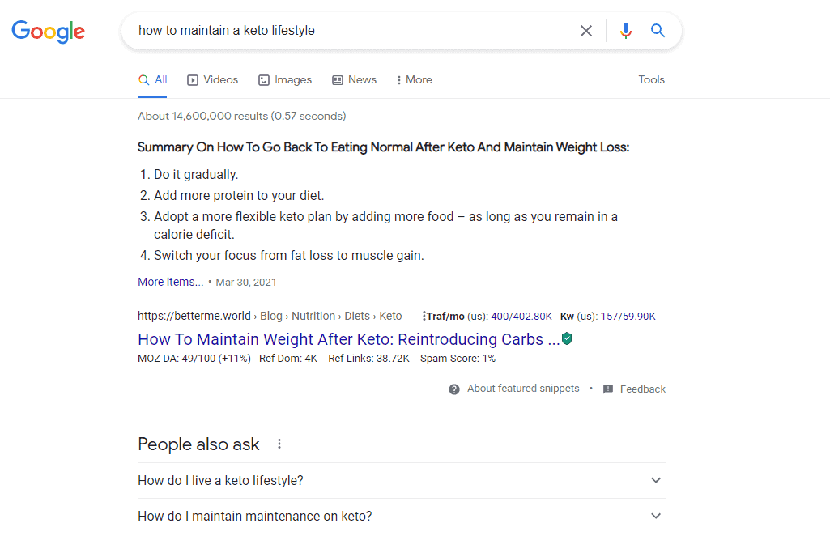The image size is (830, 540).
Task: Click the "More items..." link
Action: click(x=170, y=282)
